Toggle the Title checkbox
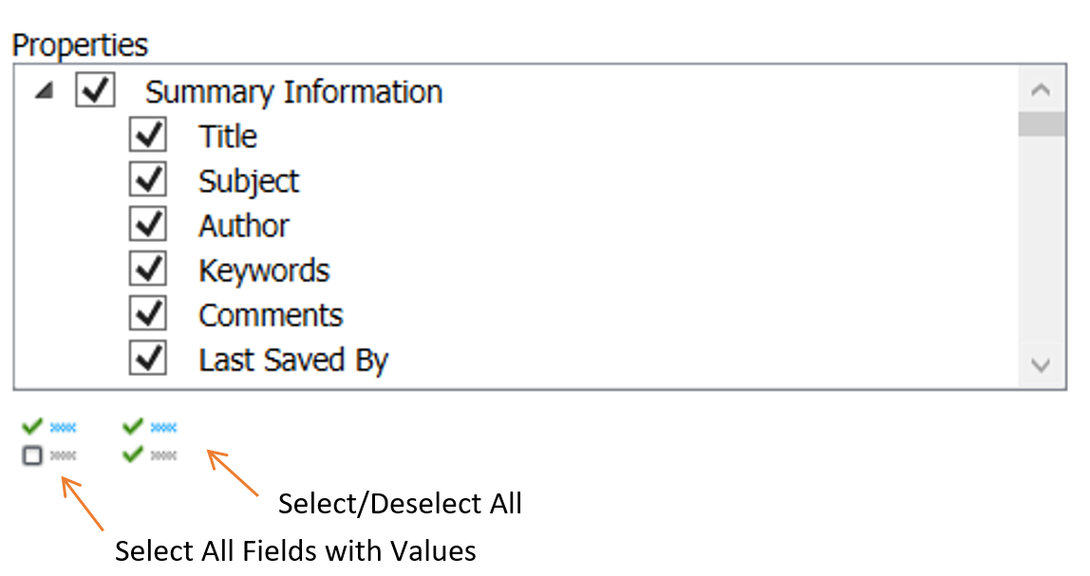The image size is (1090, 576). [x=148, y=136]
